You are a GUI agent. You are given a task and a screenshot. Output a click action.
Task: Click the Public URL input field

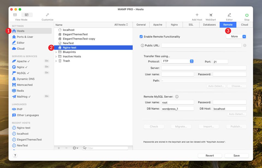(x=201, y=46)
